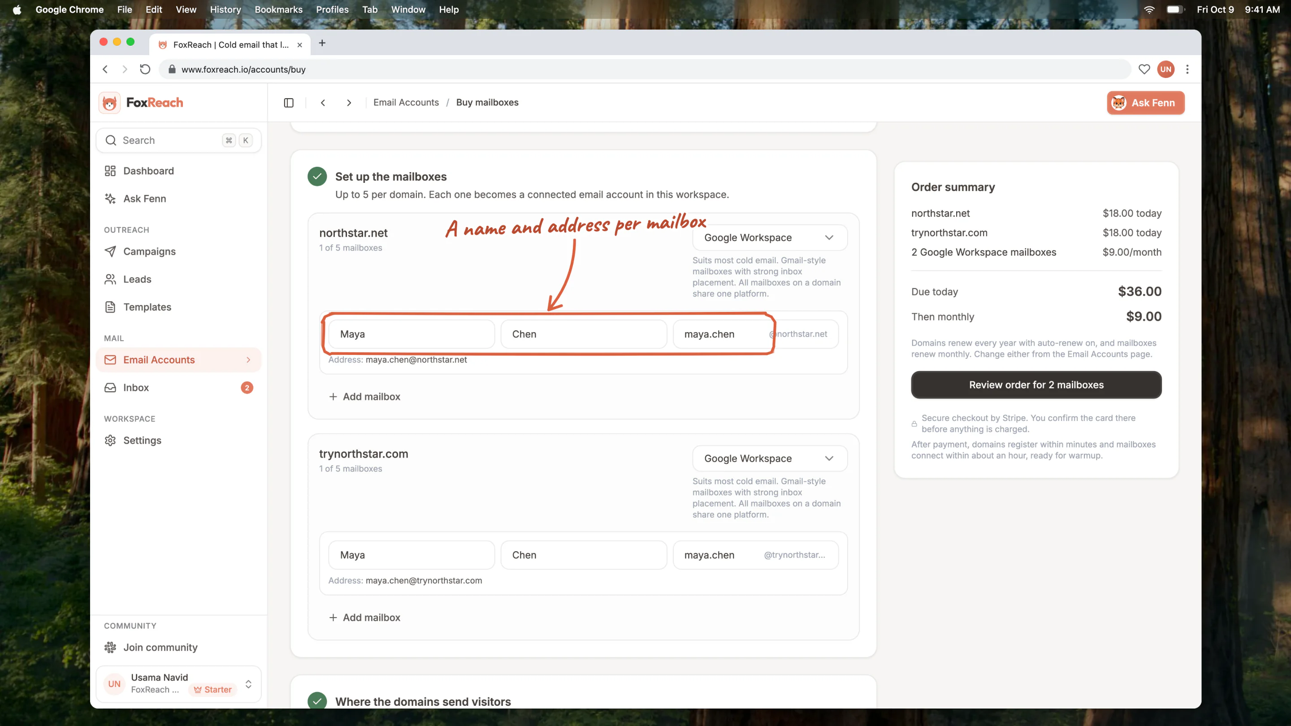This screenshot has width=1291, height=726.
Task: Click browser back arrow
Action: click(105, 69)
